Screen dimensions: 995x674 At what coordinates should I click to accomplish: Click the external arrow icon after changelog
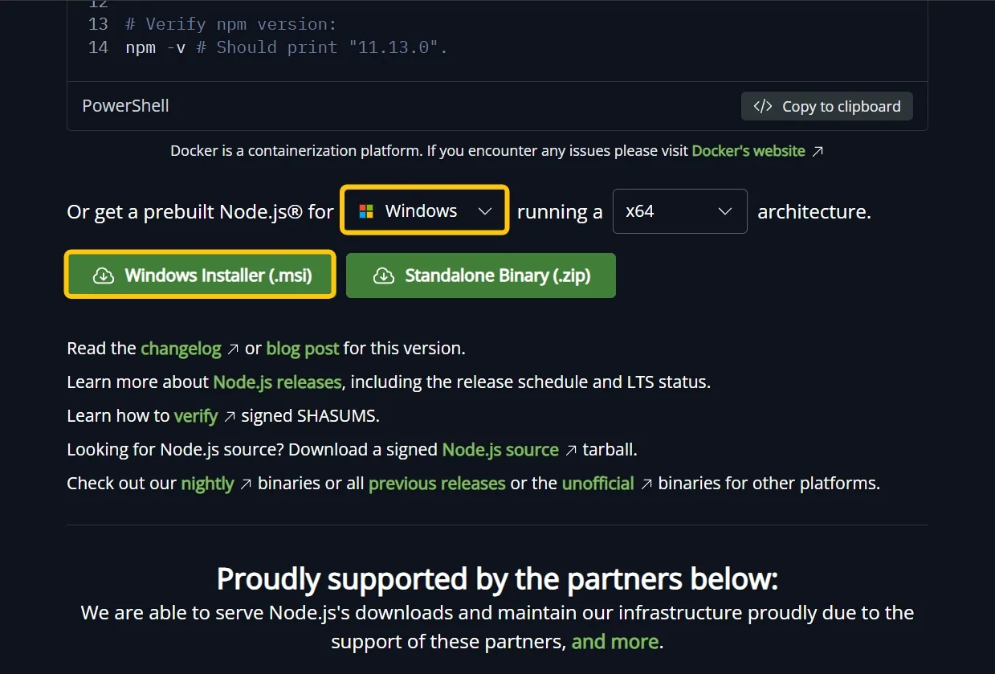point(233,349)
